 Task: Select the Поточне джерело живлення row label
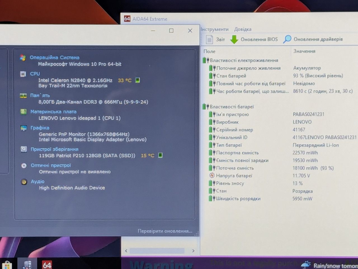tap(248, 68)
